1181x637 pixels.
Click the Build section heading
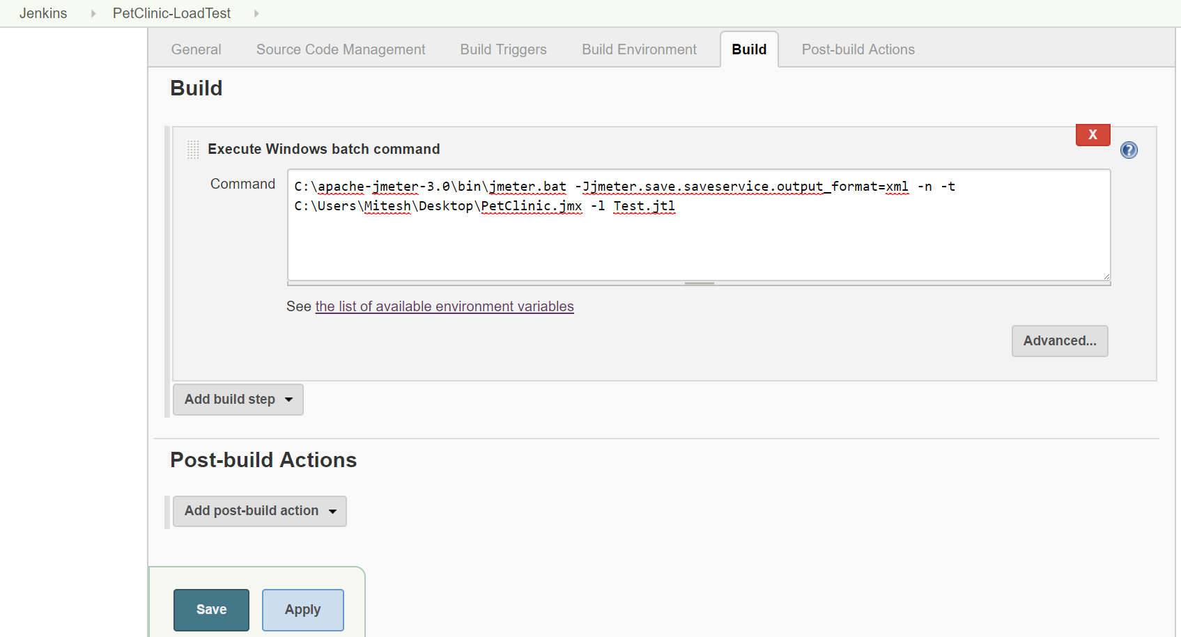tap(196, 88)
